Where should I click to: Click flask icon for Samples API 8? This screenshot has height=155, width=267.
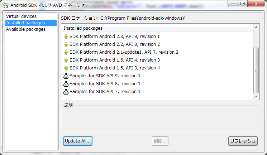[x=66, y=83]
